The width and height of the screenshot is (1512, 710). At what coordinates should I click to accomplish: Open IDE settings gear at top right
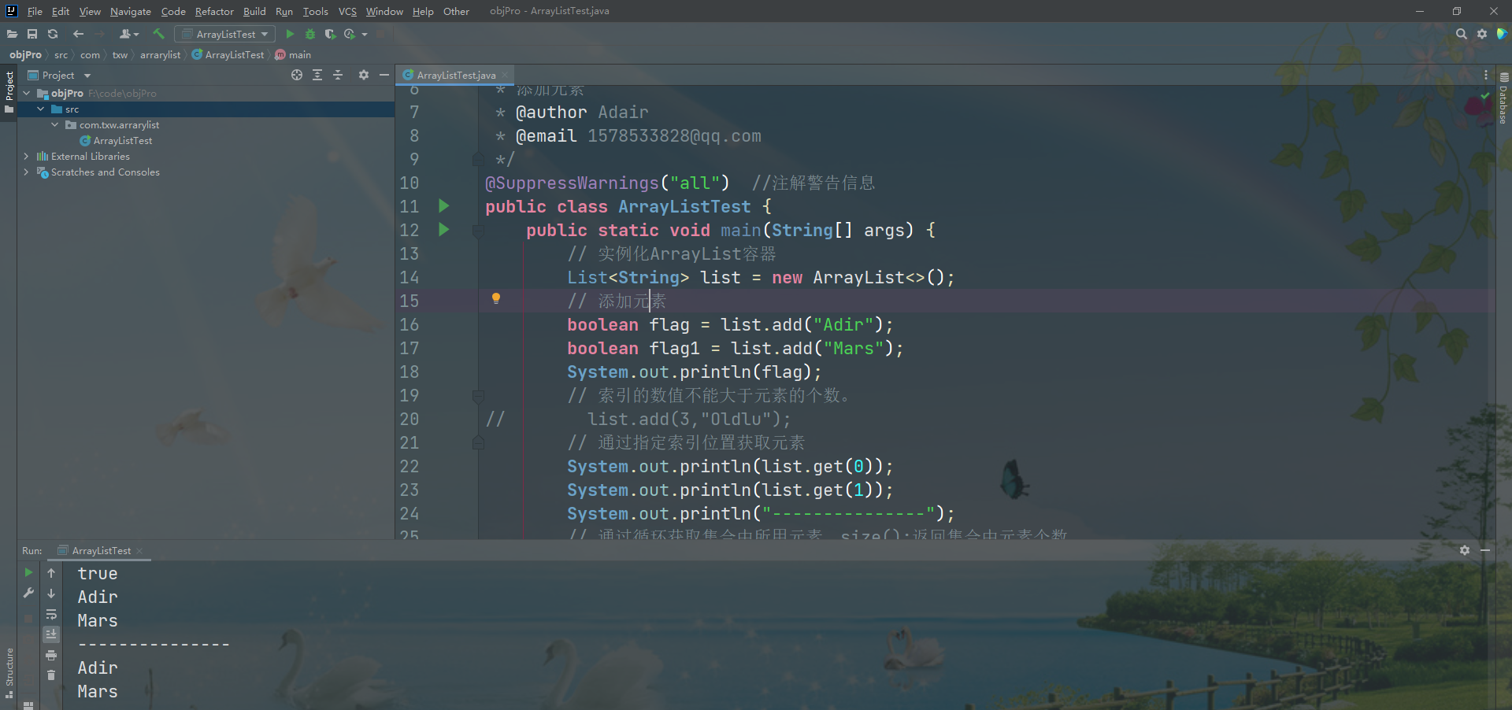1482,34
